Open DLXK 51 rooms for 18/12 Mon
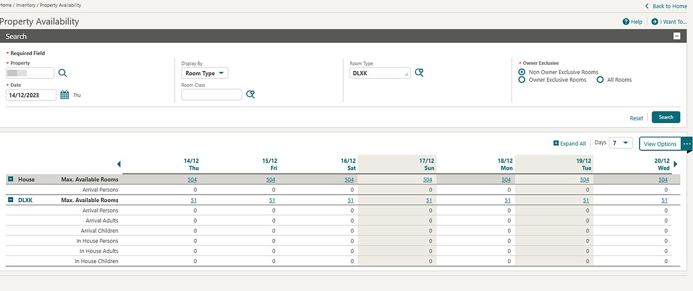Viewport: 693px width, 291px height. [x=508, y=200]
